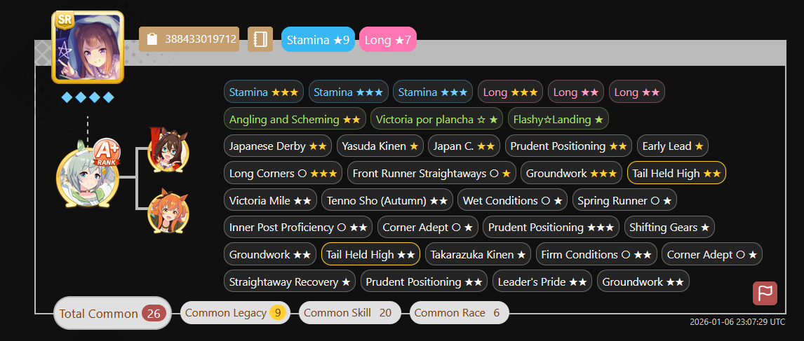
Task: Select the orange-haired parent character portrait
Action: [168, 211]
